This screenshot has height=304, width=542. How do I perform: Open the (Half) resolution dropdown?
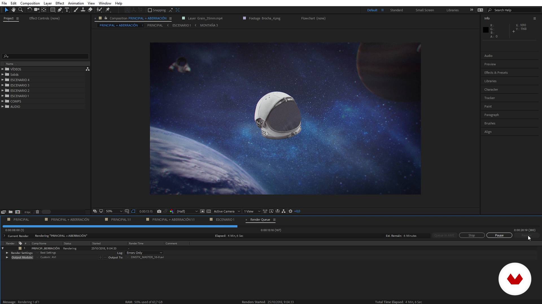(x=187, y=211)
